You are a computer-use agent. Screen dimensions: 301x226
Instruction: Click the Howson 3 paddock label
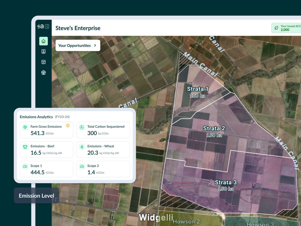tap(260, 224)
